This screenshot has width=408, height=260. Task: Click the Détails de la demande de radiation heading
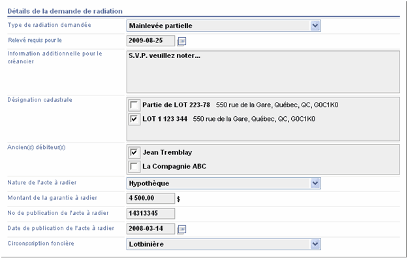click(x=65, y=11)
